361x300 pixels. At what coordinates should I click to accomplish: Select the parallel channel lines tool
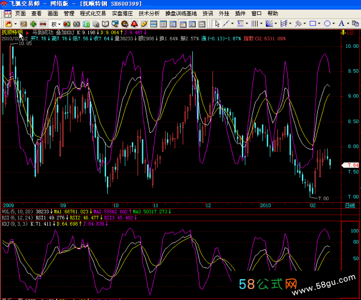point(284,23)
